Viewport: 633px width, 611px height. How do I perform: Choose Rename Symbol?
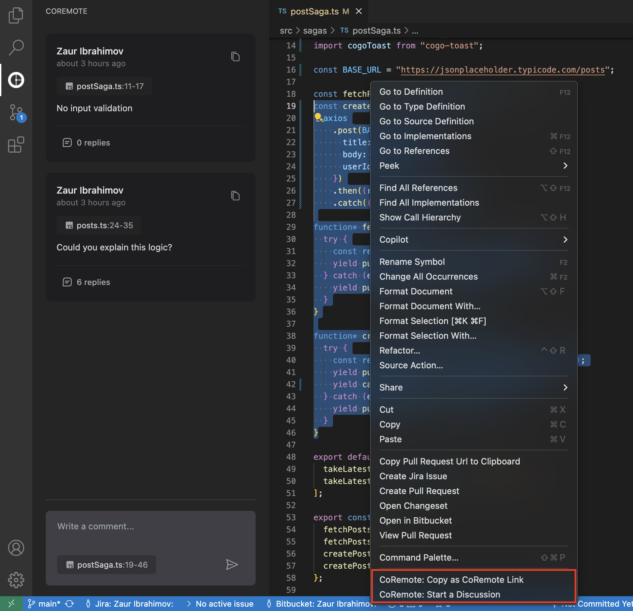[x=474, y=262]
